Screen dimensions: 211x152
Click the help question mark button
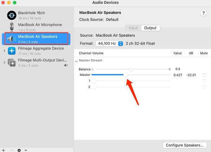pyautogui.click(x=203, y=13)
